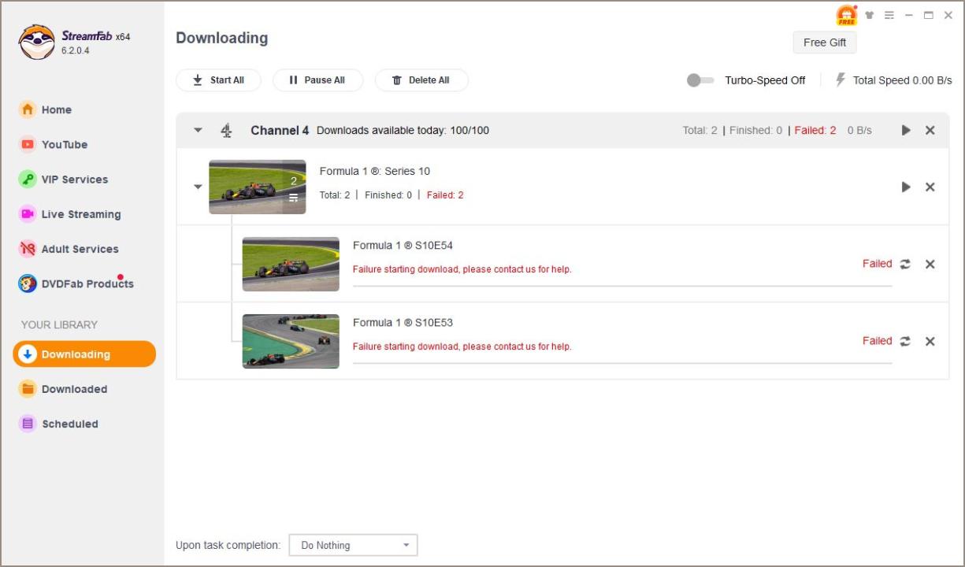Click the Free Gift button

[x=825, y=43]
